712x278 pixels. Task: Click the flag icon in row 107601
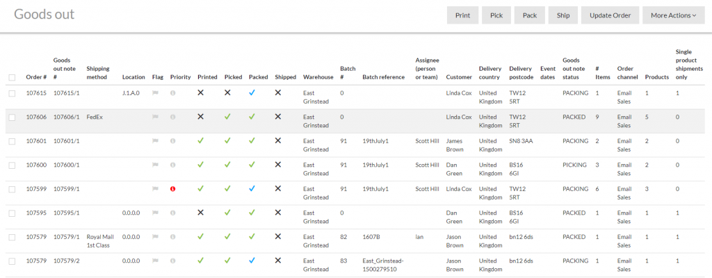pyautogui.click(x=155, y=141)
